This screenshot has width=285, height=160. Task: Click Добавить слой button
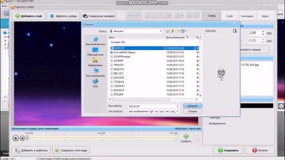[x=28, y=16]
